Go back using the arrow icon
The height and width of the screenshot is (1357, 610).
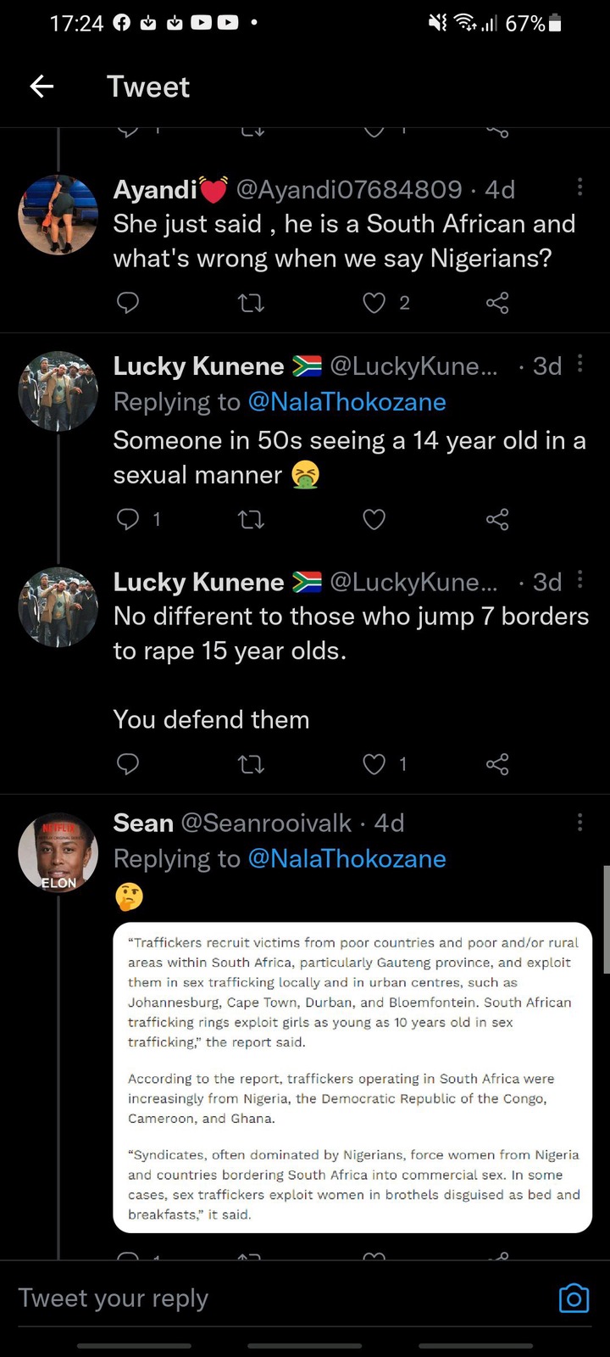point(42,86)
